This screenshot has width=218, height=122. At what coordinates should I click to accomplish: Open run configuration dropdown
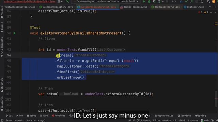pos(106,1)
